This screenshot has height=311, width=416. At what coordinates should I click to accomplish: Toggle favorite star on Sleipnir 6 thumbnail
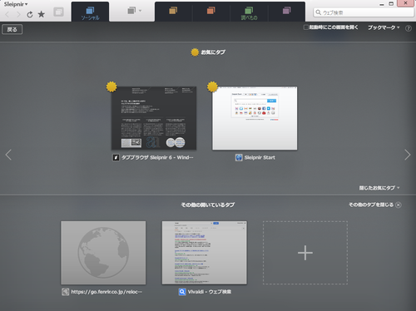pos(111,86)
